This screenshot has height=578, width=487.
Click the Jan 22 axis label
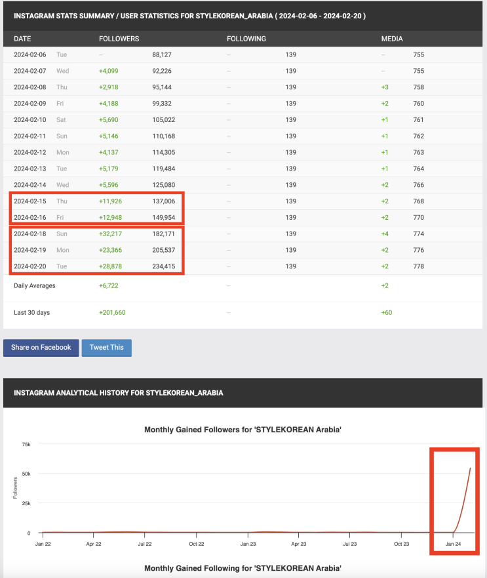(x=43, y=544)
